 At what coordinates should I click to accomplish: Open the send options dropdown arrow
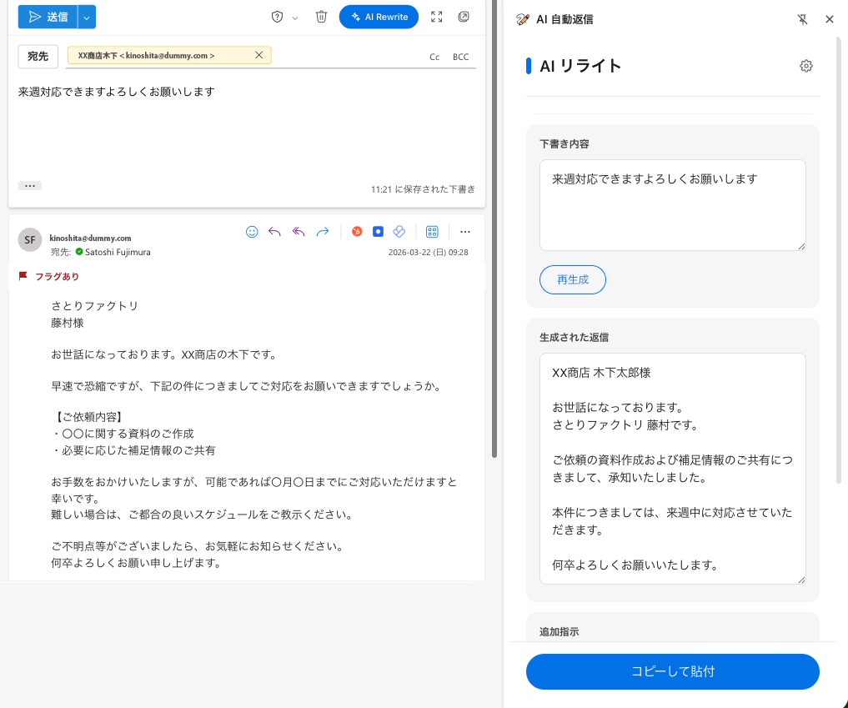[87, 17]
